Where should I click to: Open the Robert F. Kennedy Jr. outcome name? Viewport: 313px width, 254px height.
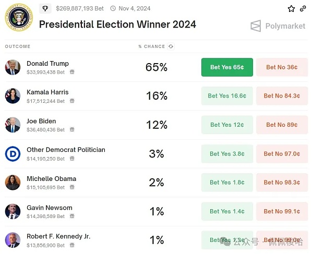point(58,236)
